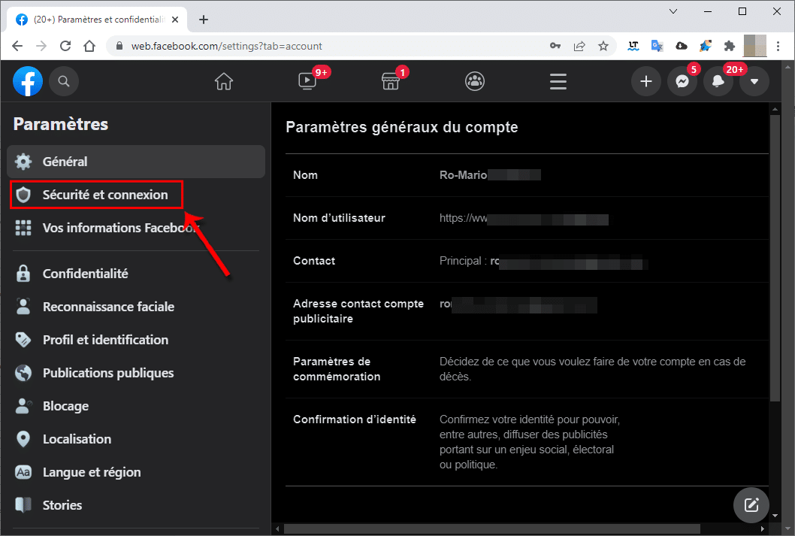Open the Groups icon
The image size is (795, 536).
click(475, 81)
